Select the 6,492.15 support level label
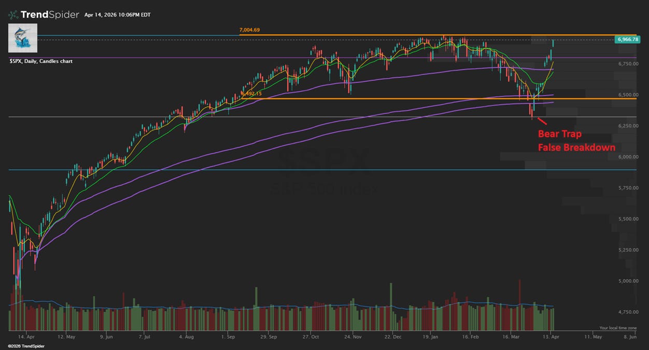 coord(252,94)
